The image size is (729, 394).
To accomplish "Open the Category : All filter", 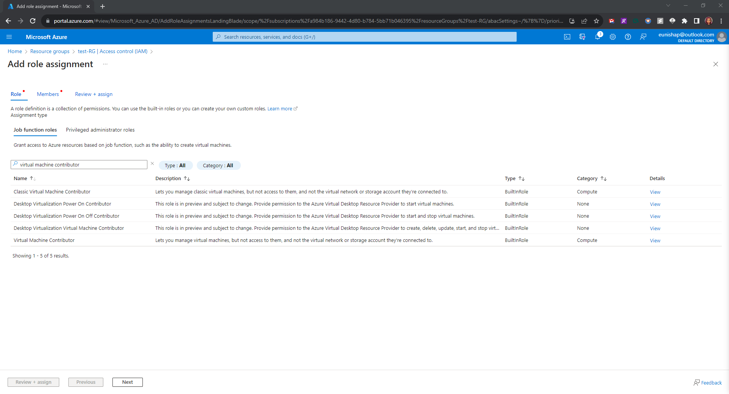I will (x=218, y=165).
